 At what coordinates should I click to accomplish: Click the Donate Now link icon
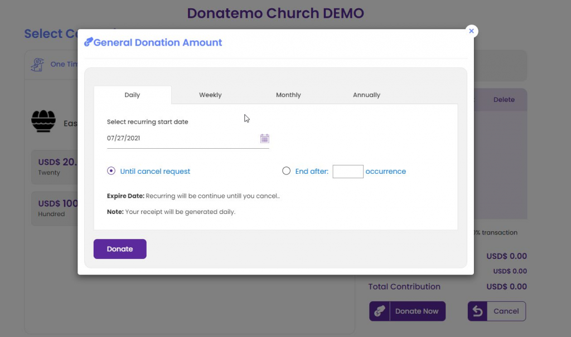pyautogui.click(x=380, y=311)
